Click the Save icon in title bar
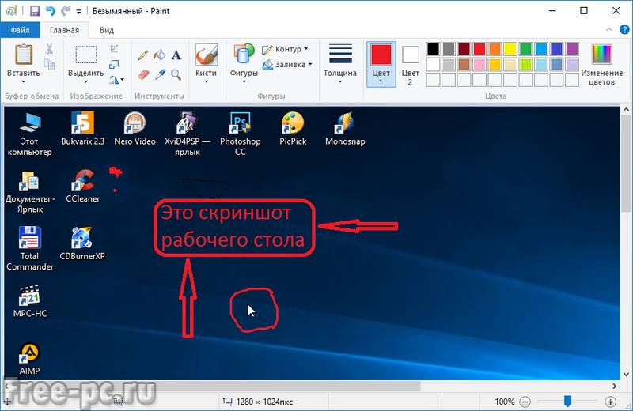 pyautogui.click(x=35, y=11)
